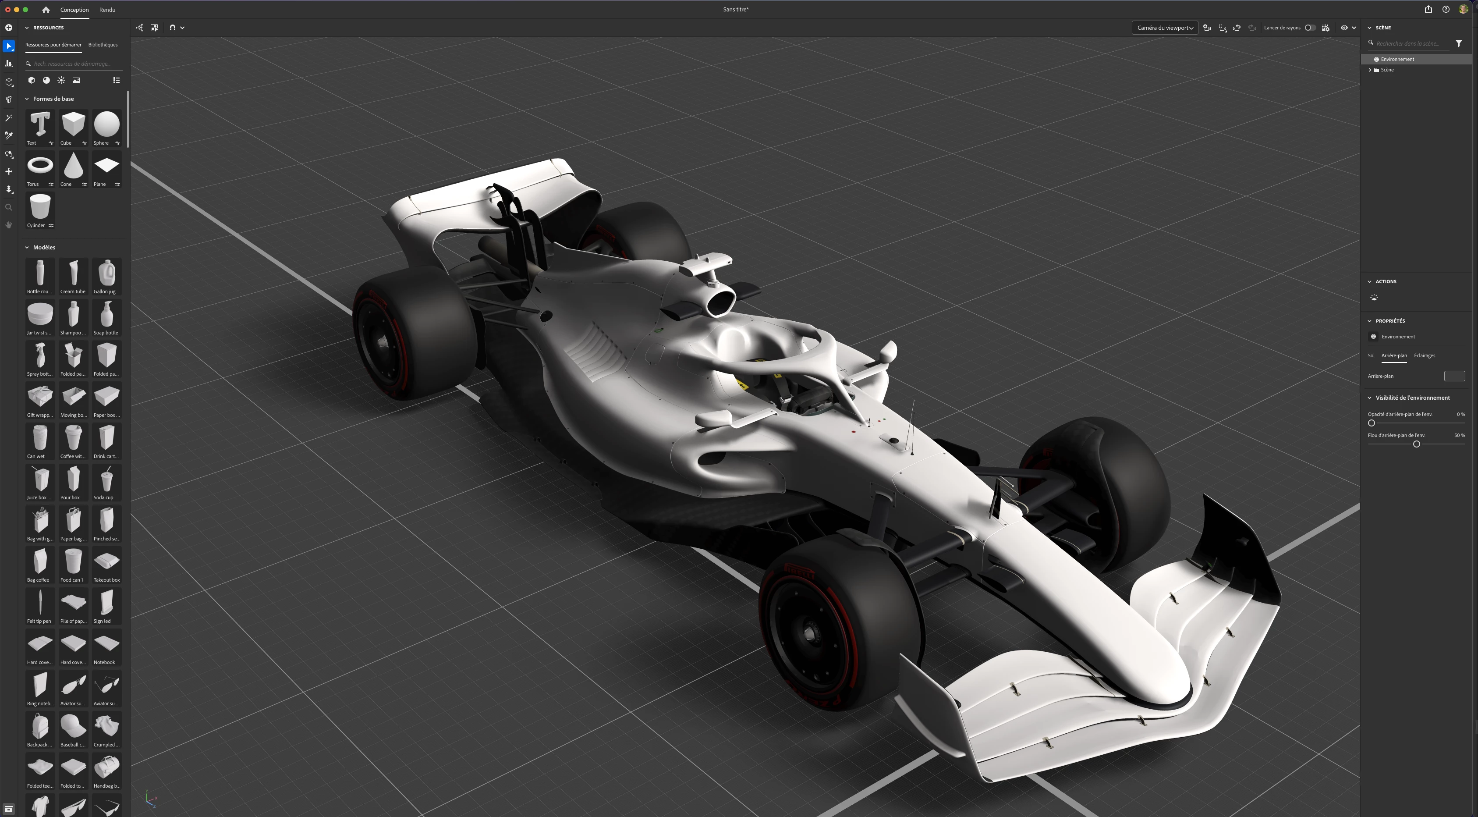Screen dimensions: 1478x817
Task: Click the Torus shape thumbnail
Action: (x=40, y=166)
